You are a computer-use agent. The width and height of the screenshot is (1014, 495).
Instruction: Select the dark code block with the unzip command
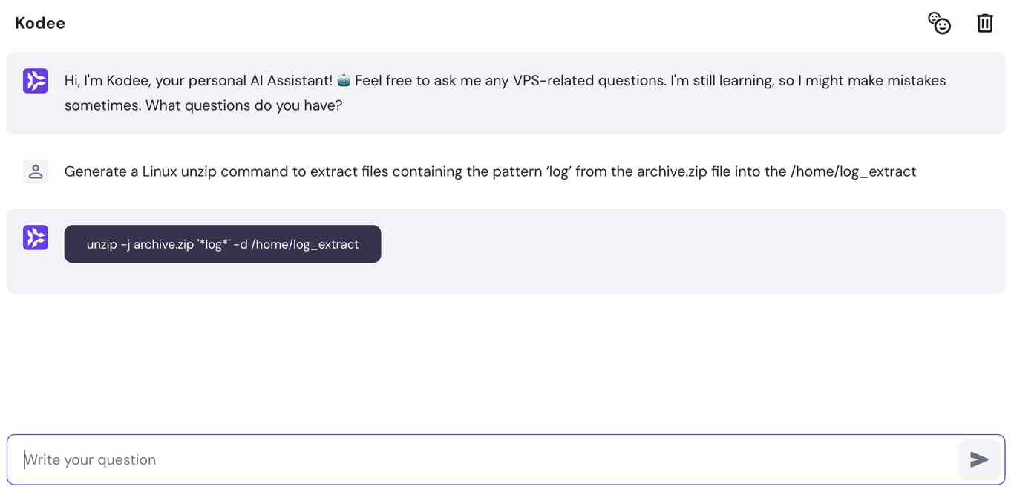[x=222, y=243]
